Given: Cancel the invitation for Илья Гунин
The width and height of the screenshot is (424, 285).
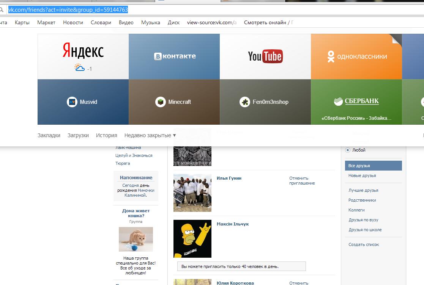Looking at the screenshot, I should pos(302,180).
